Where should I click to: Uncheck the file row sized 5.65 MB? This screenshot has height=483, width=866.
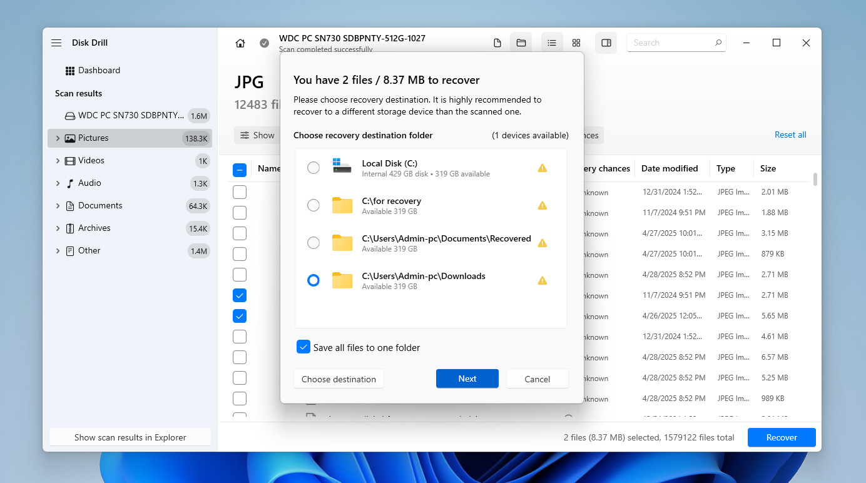[240, 316]
